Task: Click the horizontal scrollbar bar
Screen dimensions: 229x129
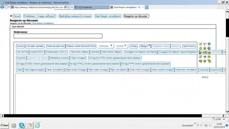Action: 103,116
